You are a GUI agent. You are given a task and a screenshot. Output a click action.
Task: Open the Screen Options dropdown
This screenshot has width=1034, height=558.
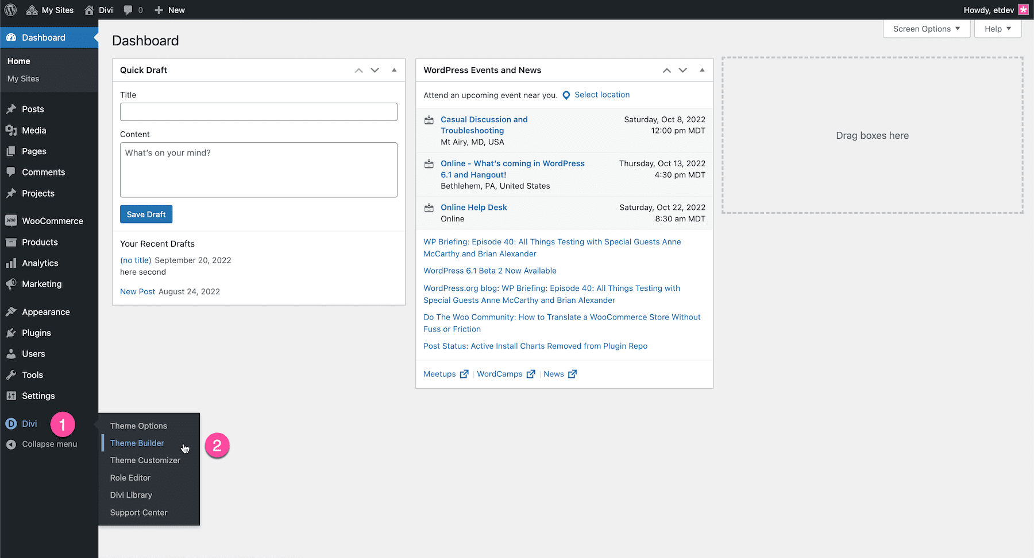925,29
